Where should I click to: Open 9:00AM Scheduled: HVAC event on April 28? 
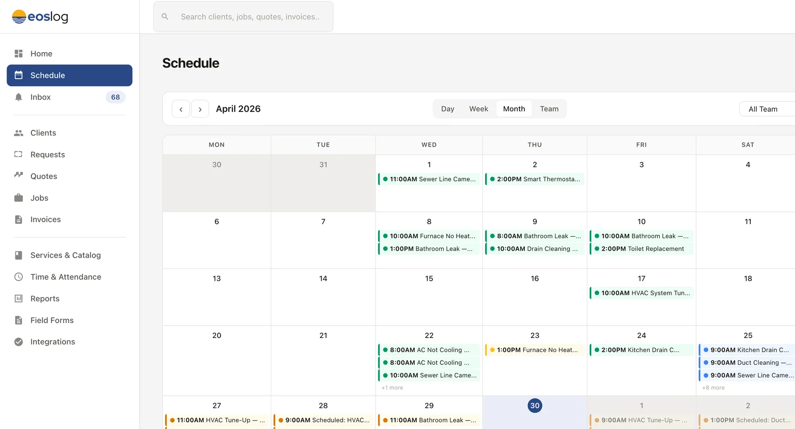(x=323, y=420)
